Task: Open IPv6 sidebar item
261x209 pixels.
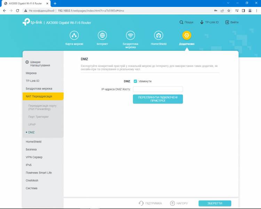Action: coord(29,165)
